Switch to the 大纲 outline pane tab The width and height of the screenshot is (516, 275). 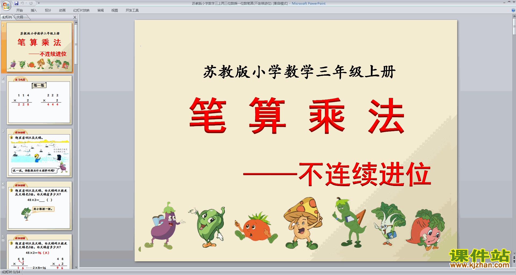20,17
